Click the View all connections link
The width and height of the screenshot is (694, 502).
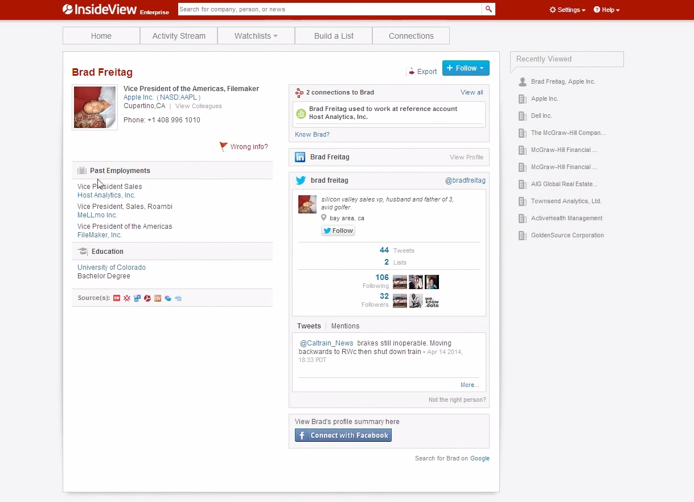tap(471, 92)
